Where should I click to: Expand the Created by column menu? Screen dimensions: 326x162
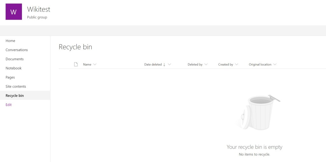click(x=237, y=65)
